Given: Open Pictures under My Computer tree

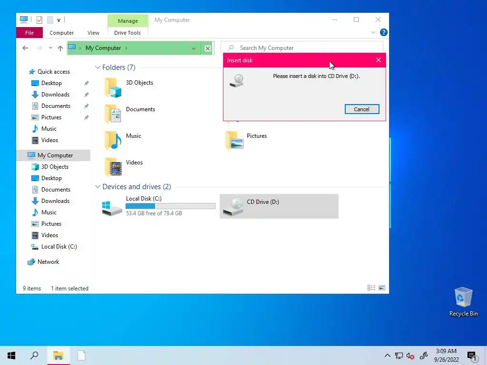Looking at the screenshot, I should tap(51, 224).
